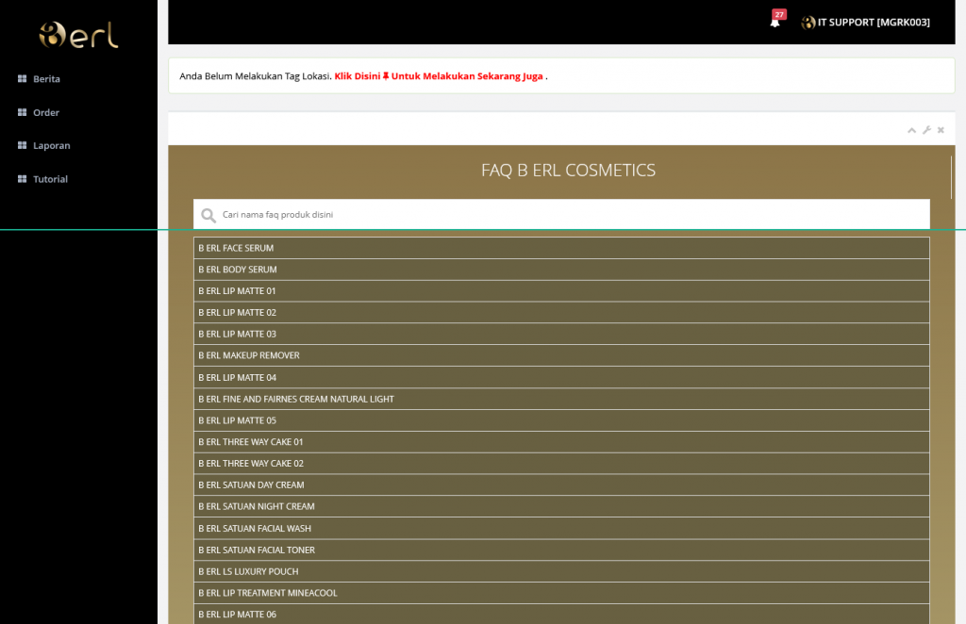The width and height of the screenshot is (966, 624).
Task: Open the B ERL THREE WAY CAKE 01 entry
Action: 561,442
